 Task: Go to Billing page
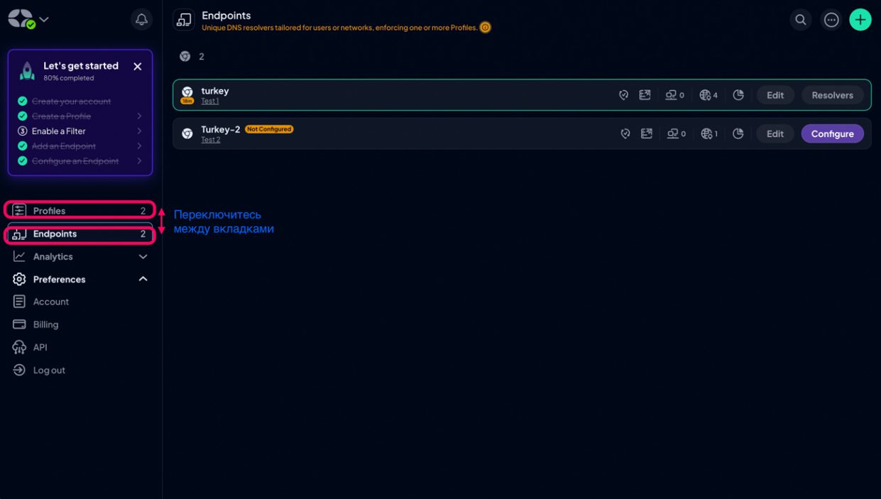[x=45, y=324]
